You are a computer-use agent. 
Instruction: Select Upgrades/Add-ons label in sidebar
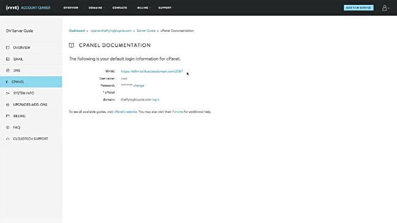click(30, 104)
